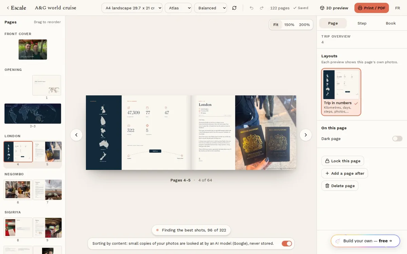Click the 122 pages count

(280, 8)
